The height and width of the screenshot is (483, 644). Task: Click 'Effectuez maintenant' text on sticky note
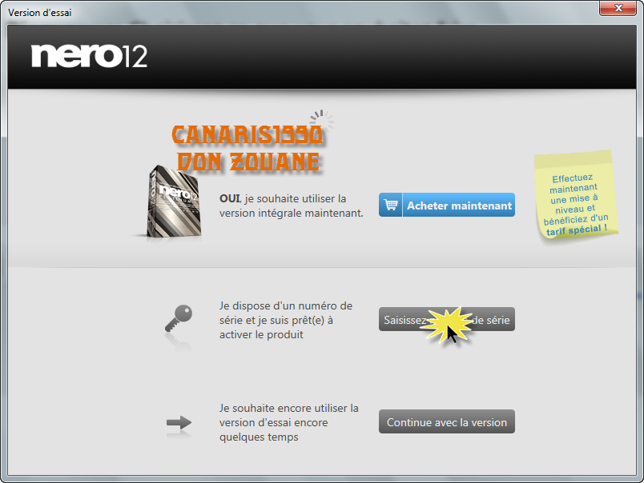[573, 186]
